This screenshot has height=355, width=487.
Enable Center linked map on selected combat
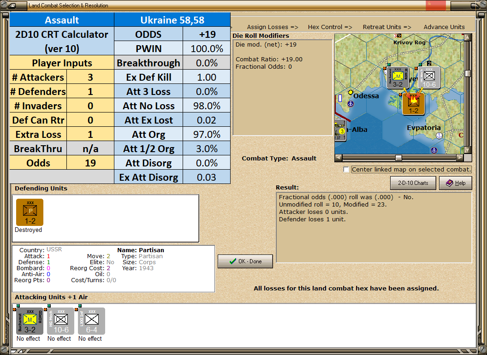pyautogui.click(x=346, y=170)
